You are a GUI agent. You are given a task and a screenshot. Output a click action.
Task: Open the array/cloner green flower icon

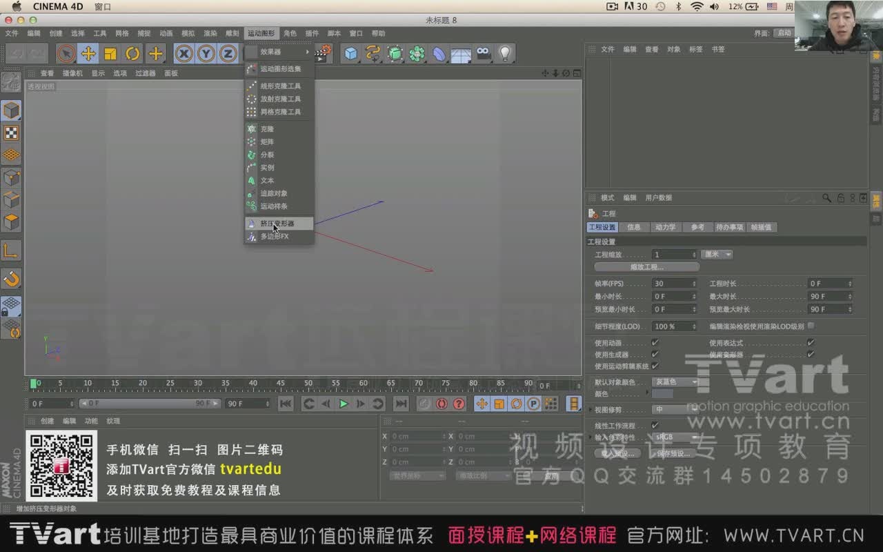pyautogui.click(x=417, y=53)
